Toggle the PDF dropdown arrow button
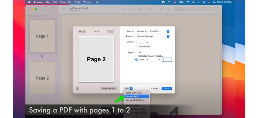 [131, 89]
